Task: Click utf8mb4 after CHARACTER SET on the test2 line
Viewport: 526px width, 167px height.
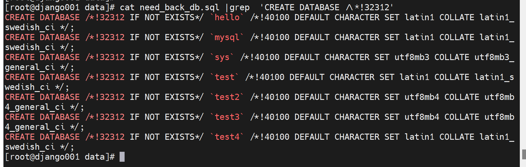Action: tap(422, 97)
